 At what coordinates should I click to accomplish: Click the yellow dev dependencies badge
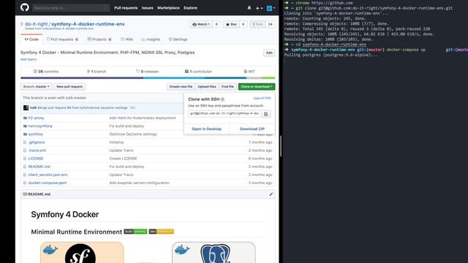coord(161,232)
